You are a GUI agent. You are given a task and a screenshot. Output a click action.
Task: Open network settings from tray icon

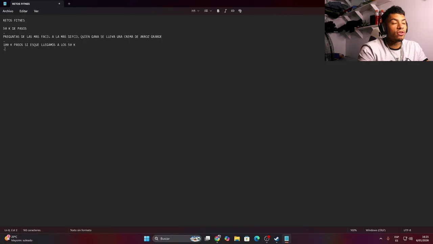tap(405, 239)
